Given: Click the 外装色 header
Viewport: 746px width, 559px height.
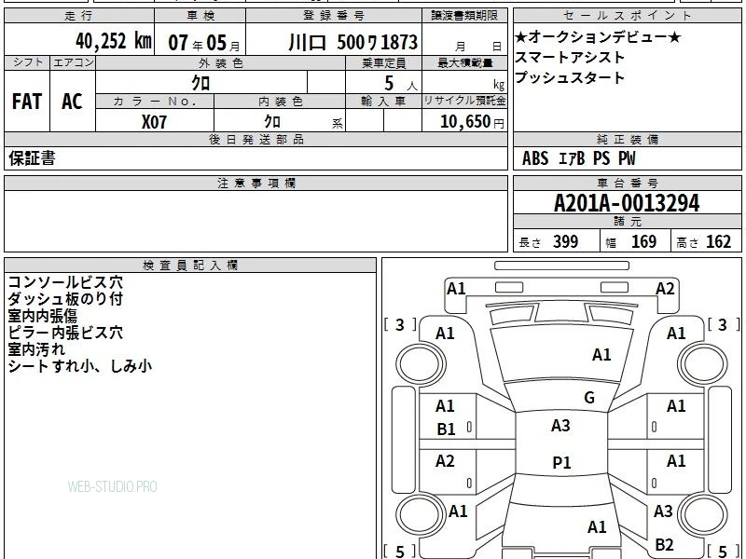Looking at the screenshot, I should 221,62.
